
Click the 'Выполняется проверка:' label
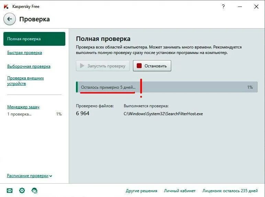click(x=146, y=106)
